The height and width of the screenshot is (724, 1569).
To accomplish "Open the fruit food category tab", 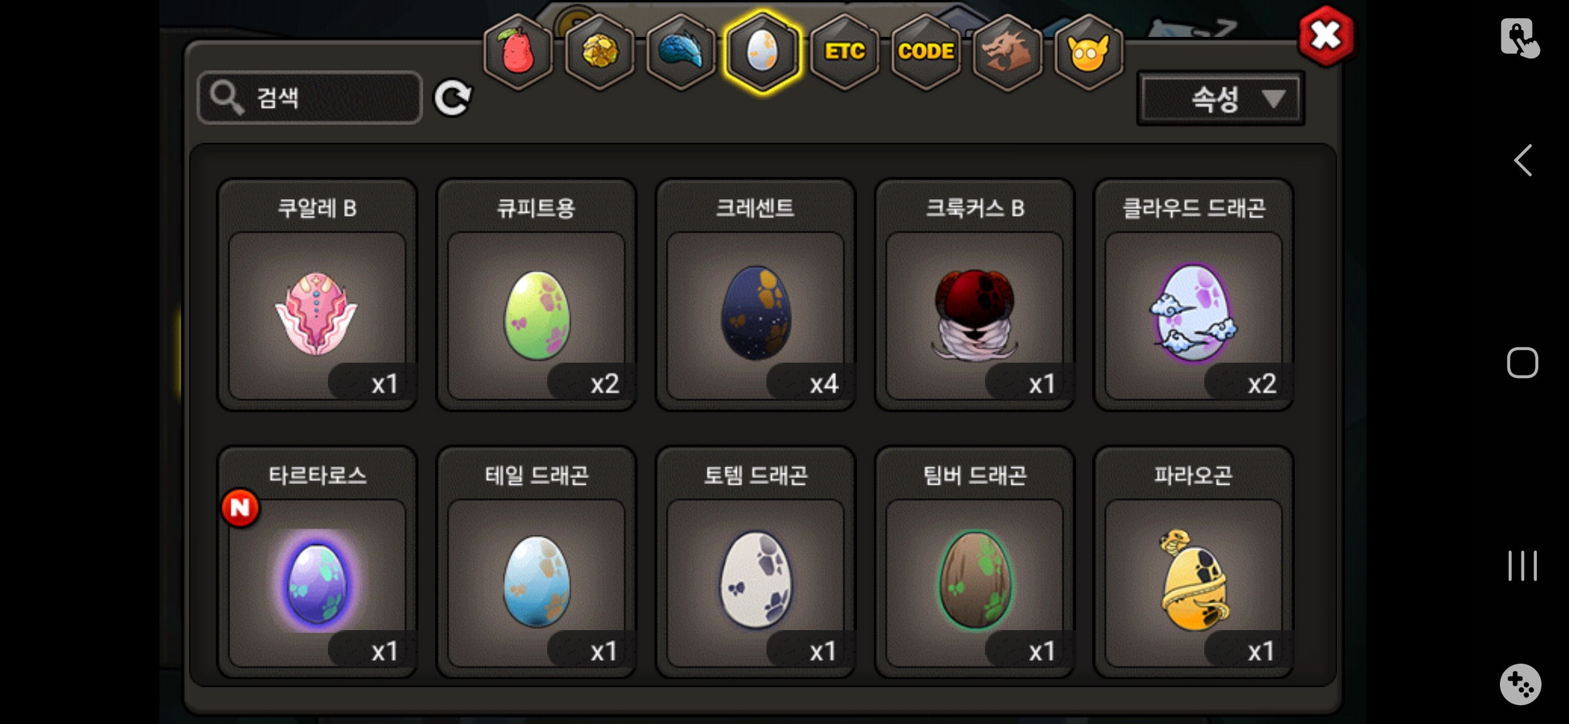I will pos(518,52).
